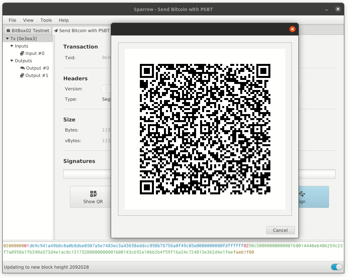This screenshot has height=277, width=348.
Task: Select the Tx [0e3ea3] tree row
Action: pos(28,38)
